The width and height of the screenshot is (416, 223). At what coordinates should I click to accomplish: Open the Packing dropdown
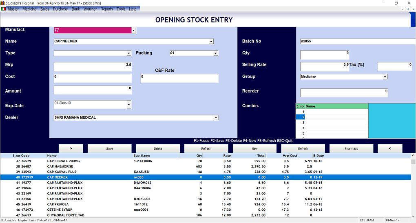(215, 53)
